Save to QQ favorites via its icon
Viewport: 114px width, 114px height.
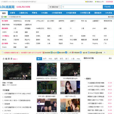click(x=97, y=53)
